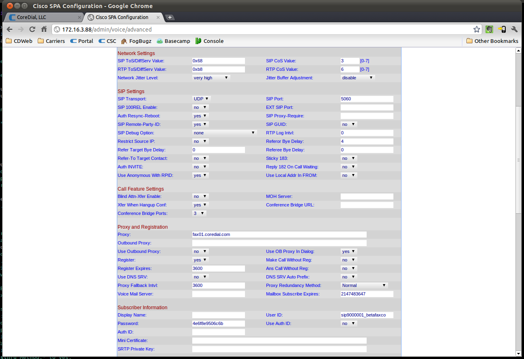Change the Proxy Redundancy Method dropdown
This screenshot has width=524, height=359.
pyautogui.click(x=364, y=285)
